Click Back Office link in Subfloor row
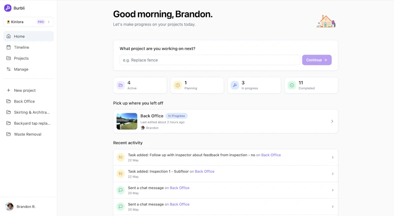This screenshot has height=216, width=394. (204, 172)
